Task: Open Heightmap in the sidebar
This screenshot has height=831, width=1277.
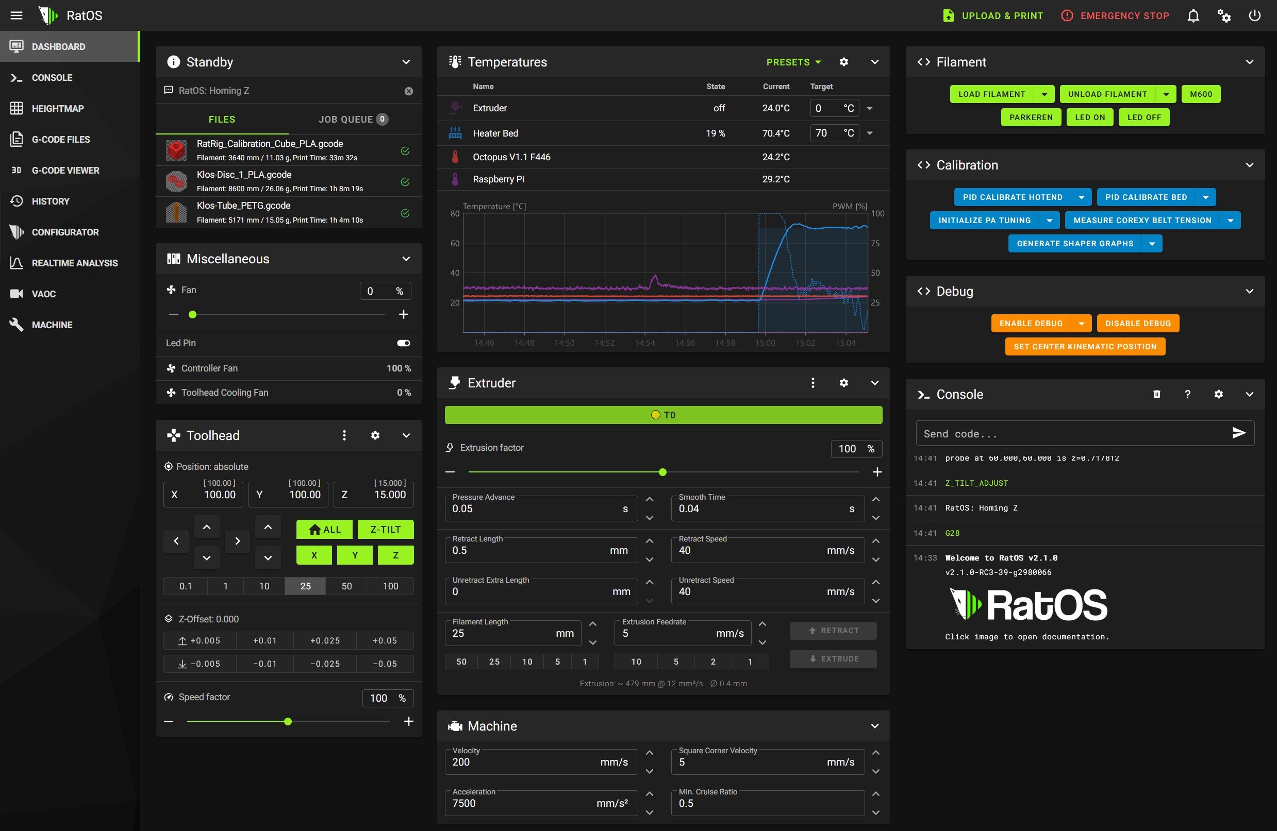Action: pos(57,108)
